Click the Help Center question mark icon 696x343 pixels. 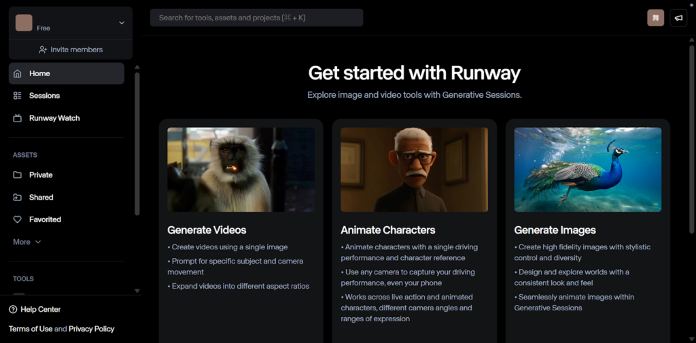[x=13, y=309]
